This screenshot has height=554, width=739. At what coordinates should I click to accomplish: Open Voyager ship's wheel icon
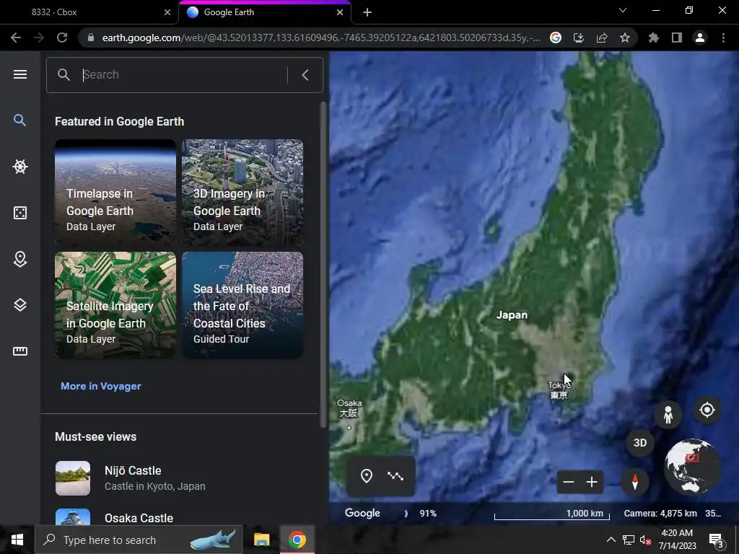19,167
